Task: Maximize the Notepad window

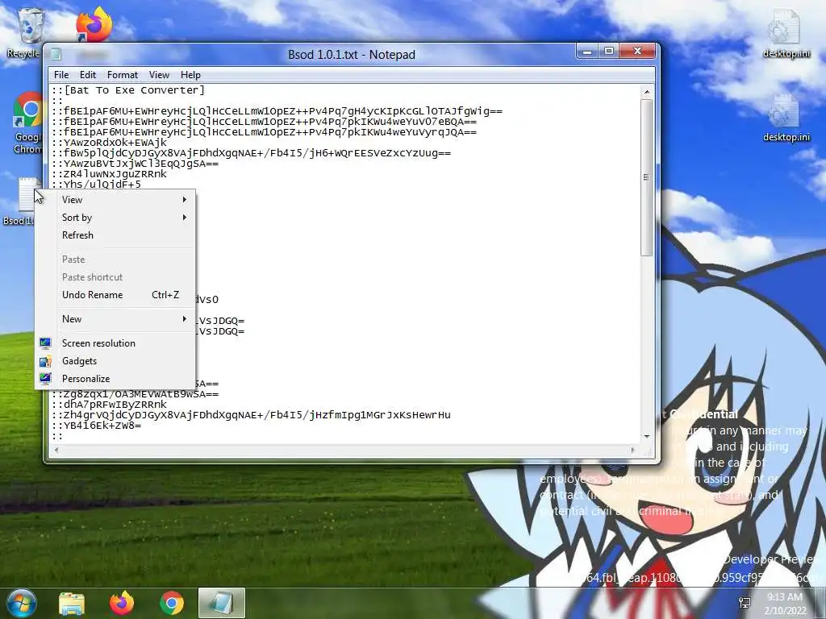Action: pos(609,52)
